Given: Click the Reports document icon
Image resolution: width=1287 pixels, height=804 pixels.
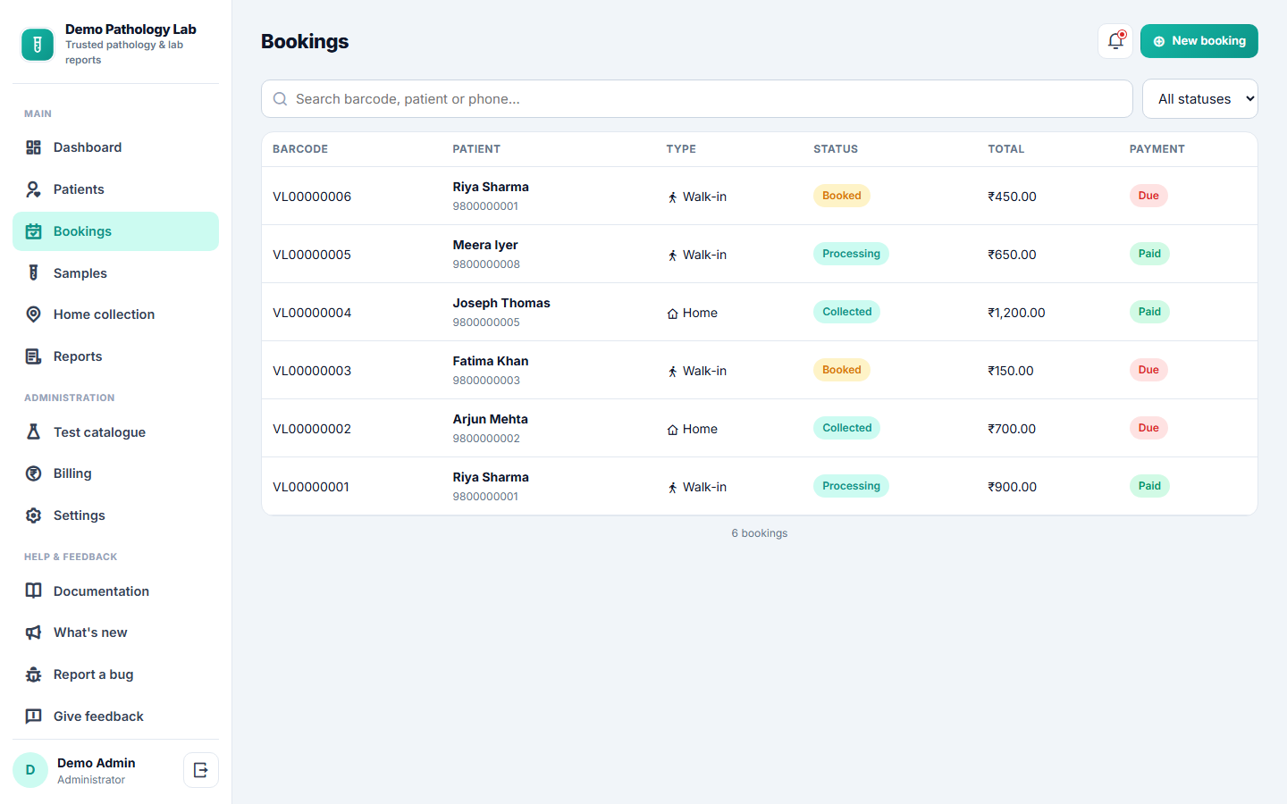Looking at the screenshot, I should [x=33, y=356].
